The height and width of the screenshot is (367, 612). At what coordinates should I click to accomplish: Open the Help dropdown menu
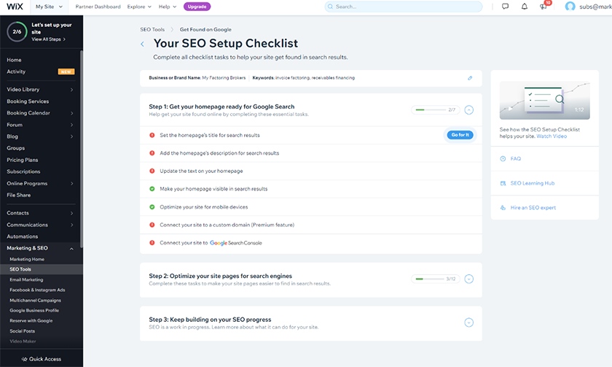pos(168,7)
